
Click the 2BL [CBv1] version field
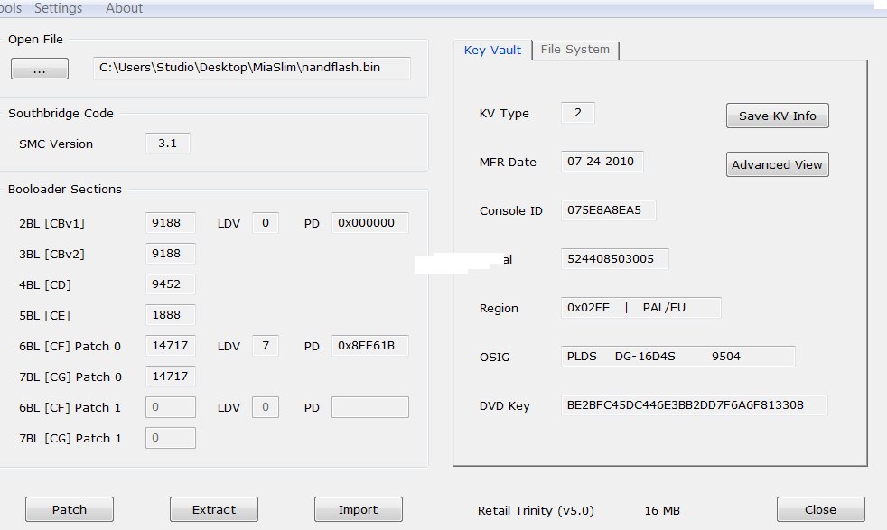point(171,223)
